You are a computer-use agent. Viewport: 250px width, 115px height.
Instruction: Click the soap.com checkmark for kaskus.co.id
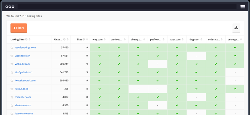point(177,89)
